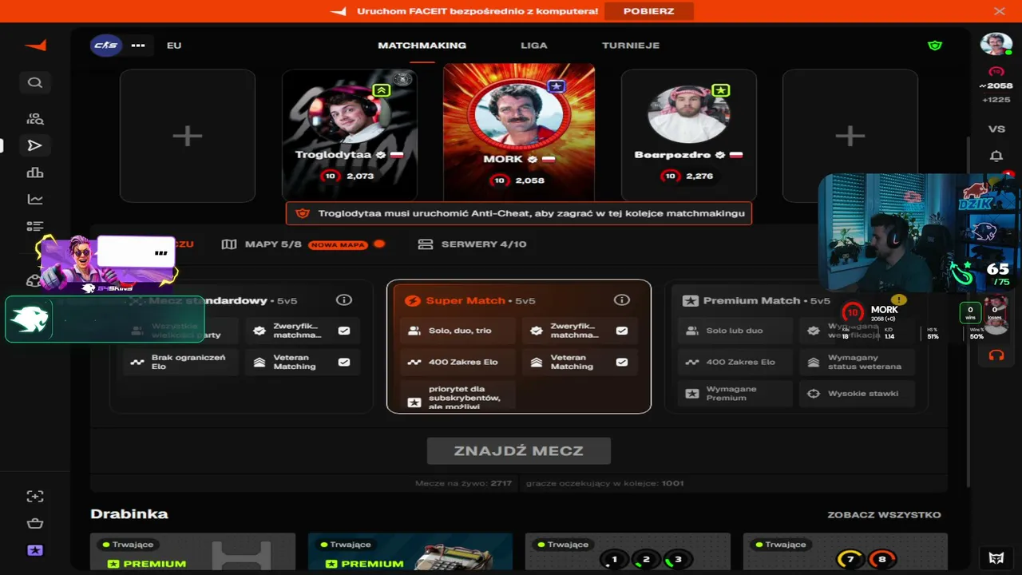Open the list feed sidebar icon
This screenshot has height=575, width=1022.
point(35,227)
